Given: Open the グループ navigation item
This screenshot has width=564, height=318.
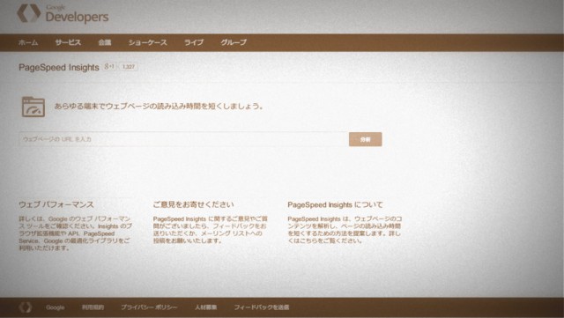Looking at the screenshot, I should tap(234, 42).
